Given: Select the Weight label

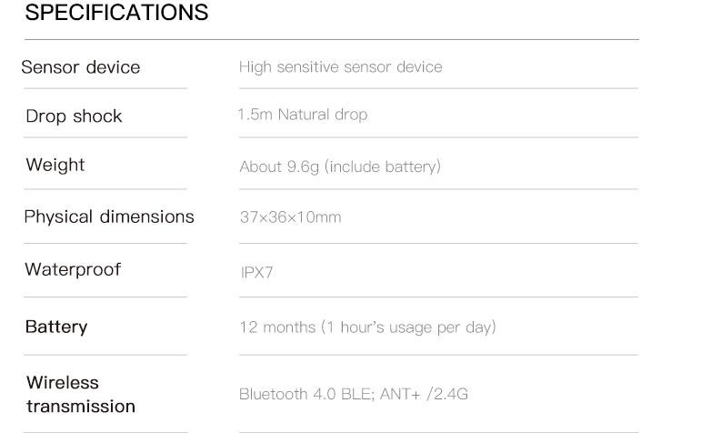Looking at the screenshot, I should point(55,165).
